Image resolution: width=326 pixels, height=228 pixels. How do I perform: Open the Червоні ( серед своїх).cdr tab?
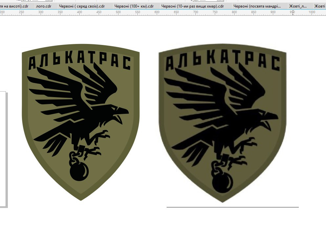pyautogui.click(x=82, y=6)
